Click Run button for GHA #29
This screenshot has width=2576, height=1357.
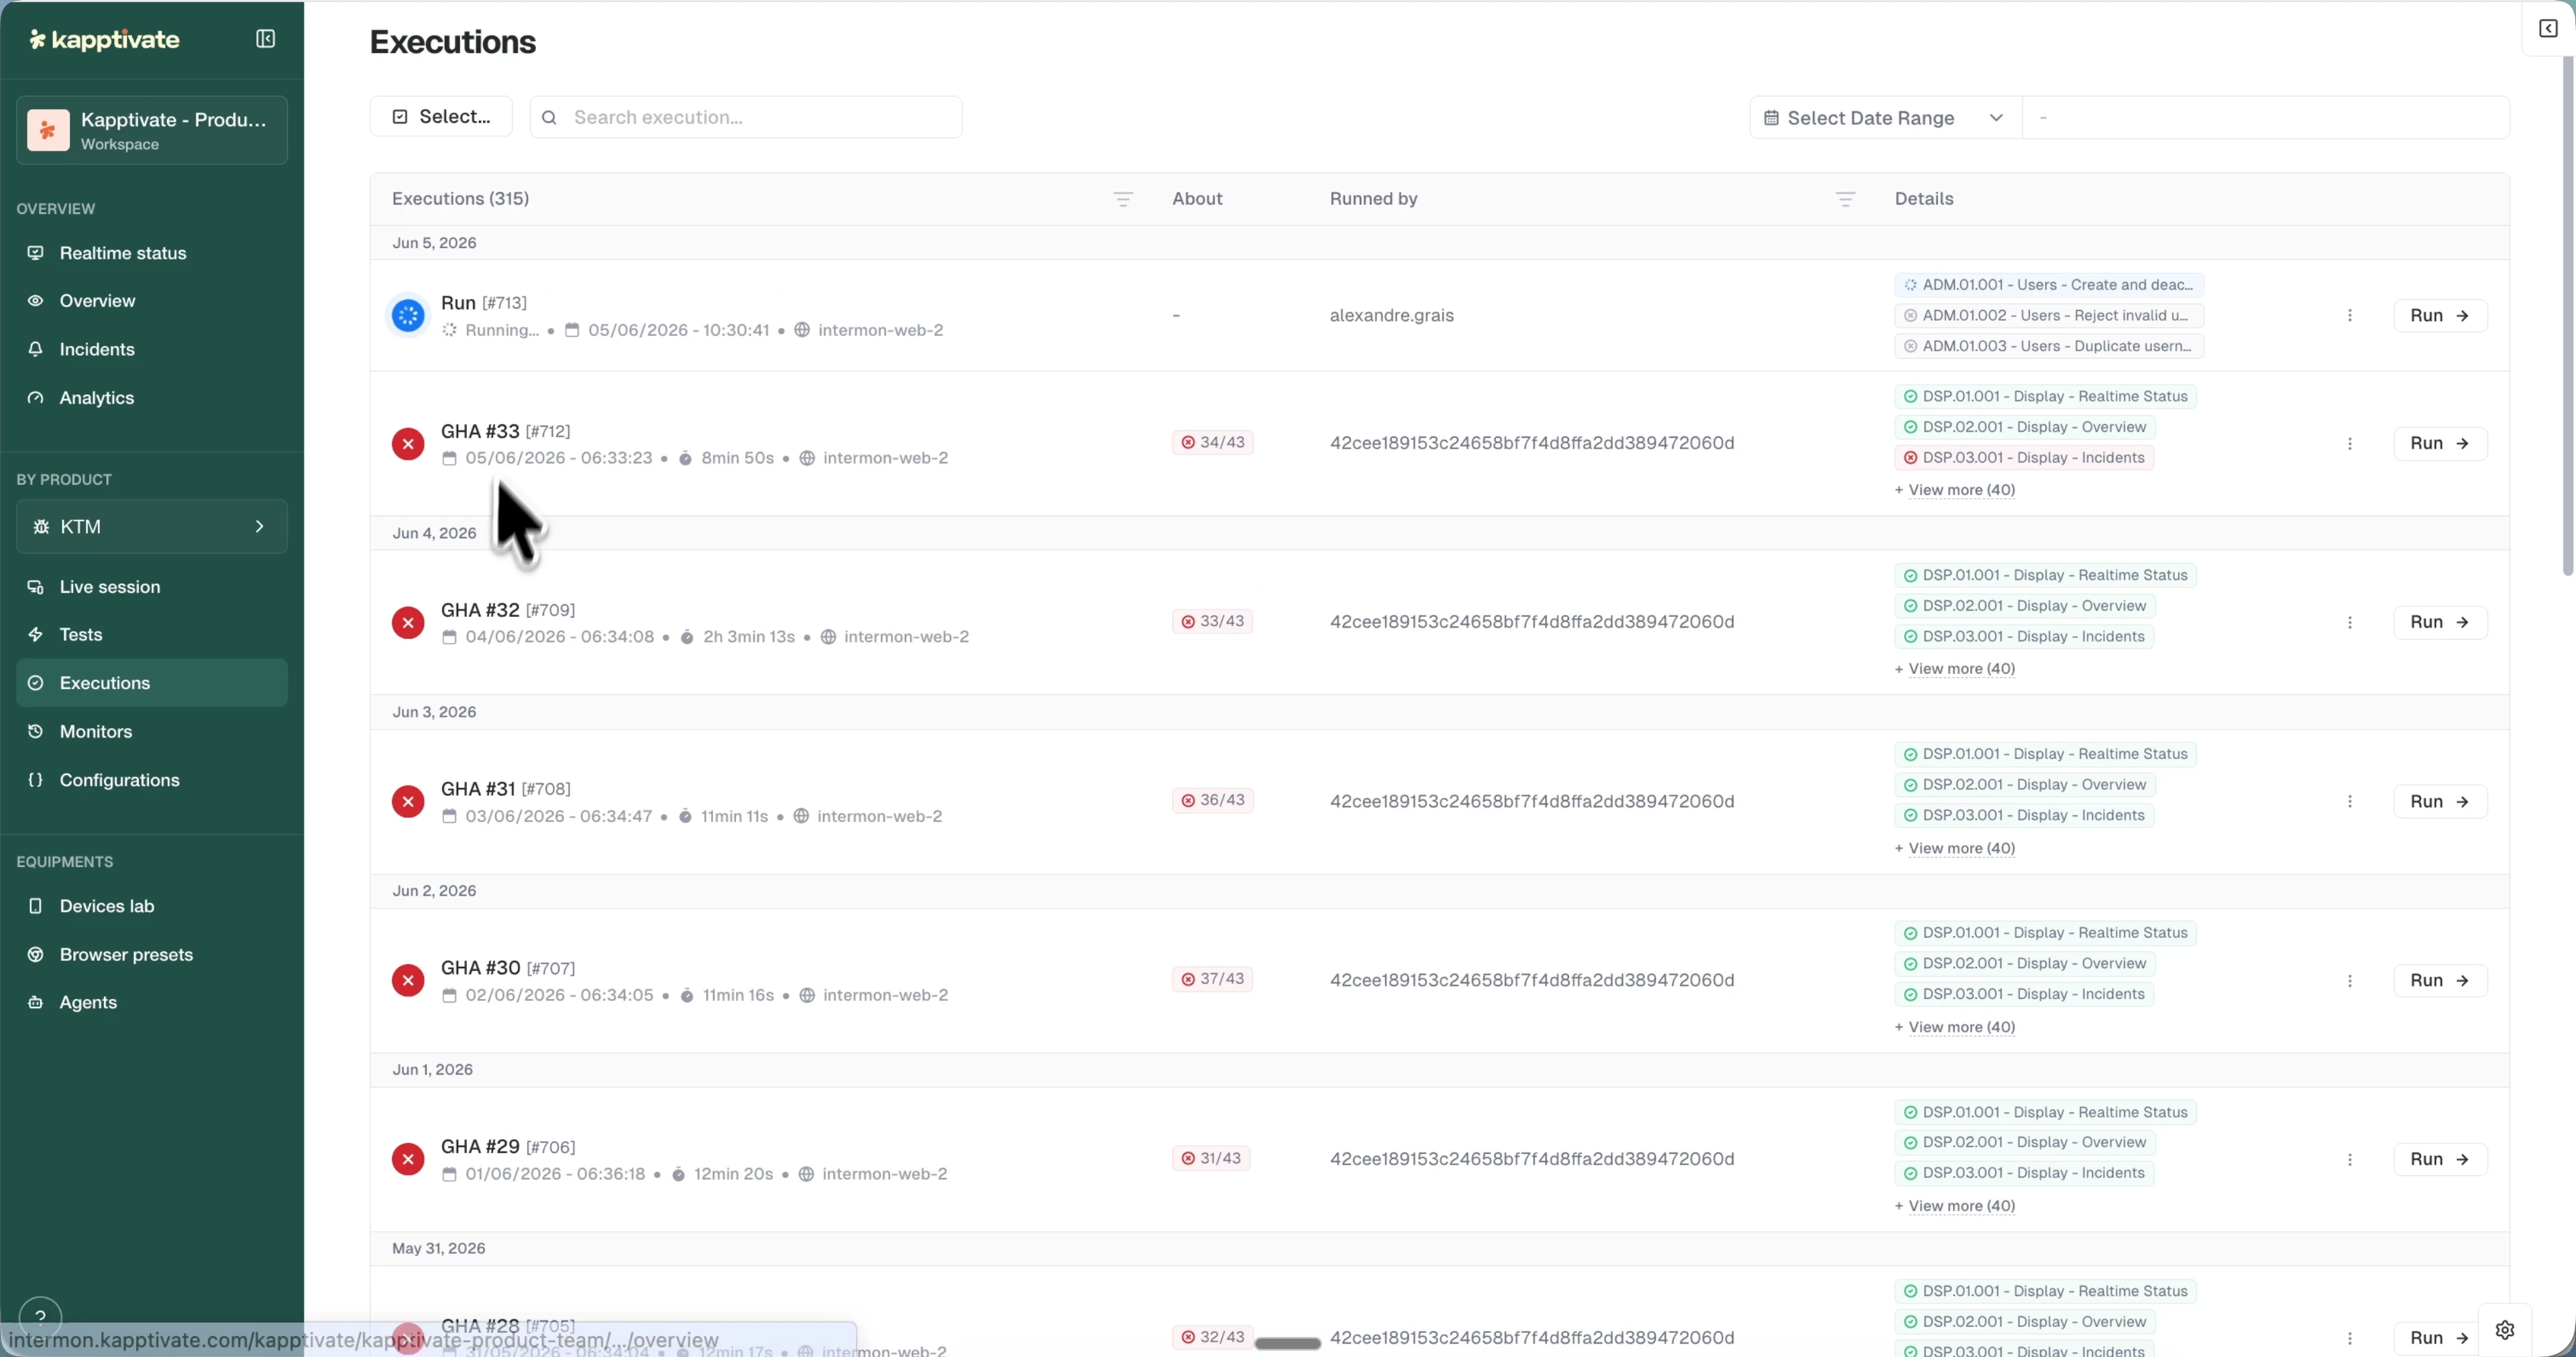coord(2440,1159)
